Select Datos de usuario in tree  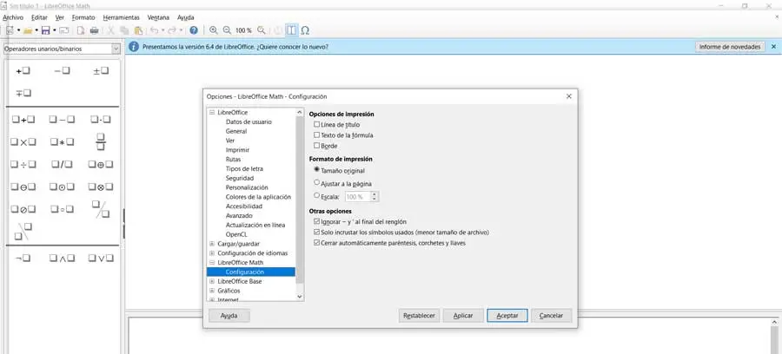pos(249,121)
